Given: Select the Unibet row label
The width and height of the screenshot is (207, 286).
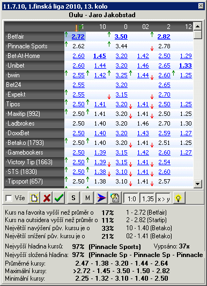Looking at the screenshot, I should (34, 65).
